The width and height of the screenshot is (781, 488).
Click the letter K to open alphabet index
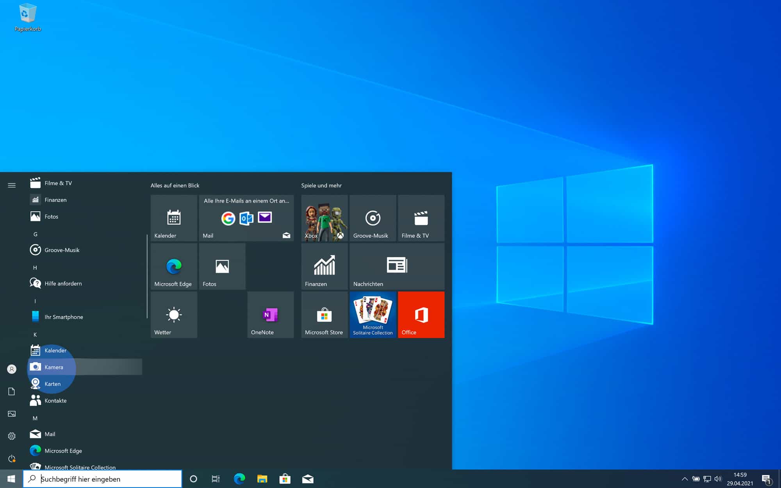pyautogui.click(x=35, y=335)
